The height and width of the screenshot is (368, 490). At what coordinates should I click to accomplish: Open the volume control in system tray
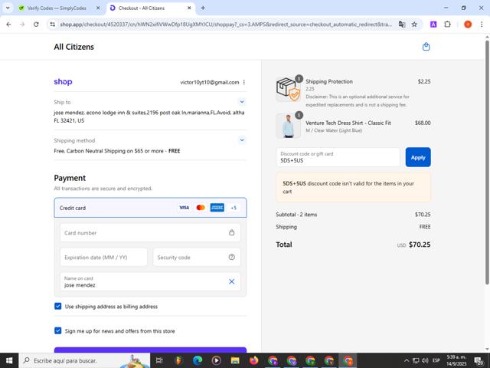click(425, 360)
